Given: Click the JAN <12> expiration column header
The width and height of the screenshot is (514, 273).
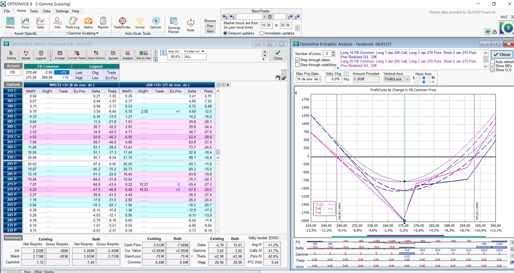Looking at the screenshot, I should pos(167,85).
